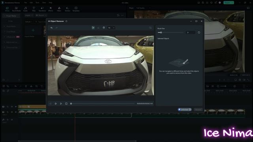Select Folder under Project Media

11,21
